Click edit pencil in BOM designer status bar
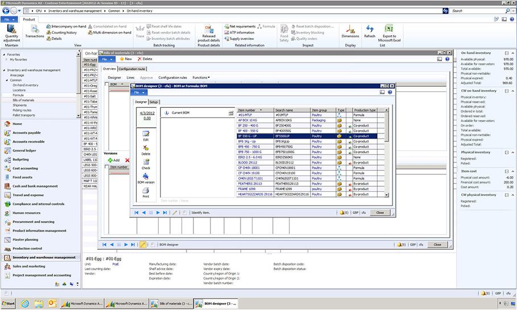Screen dimensions: 517x310 [x=175, y=212]
